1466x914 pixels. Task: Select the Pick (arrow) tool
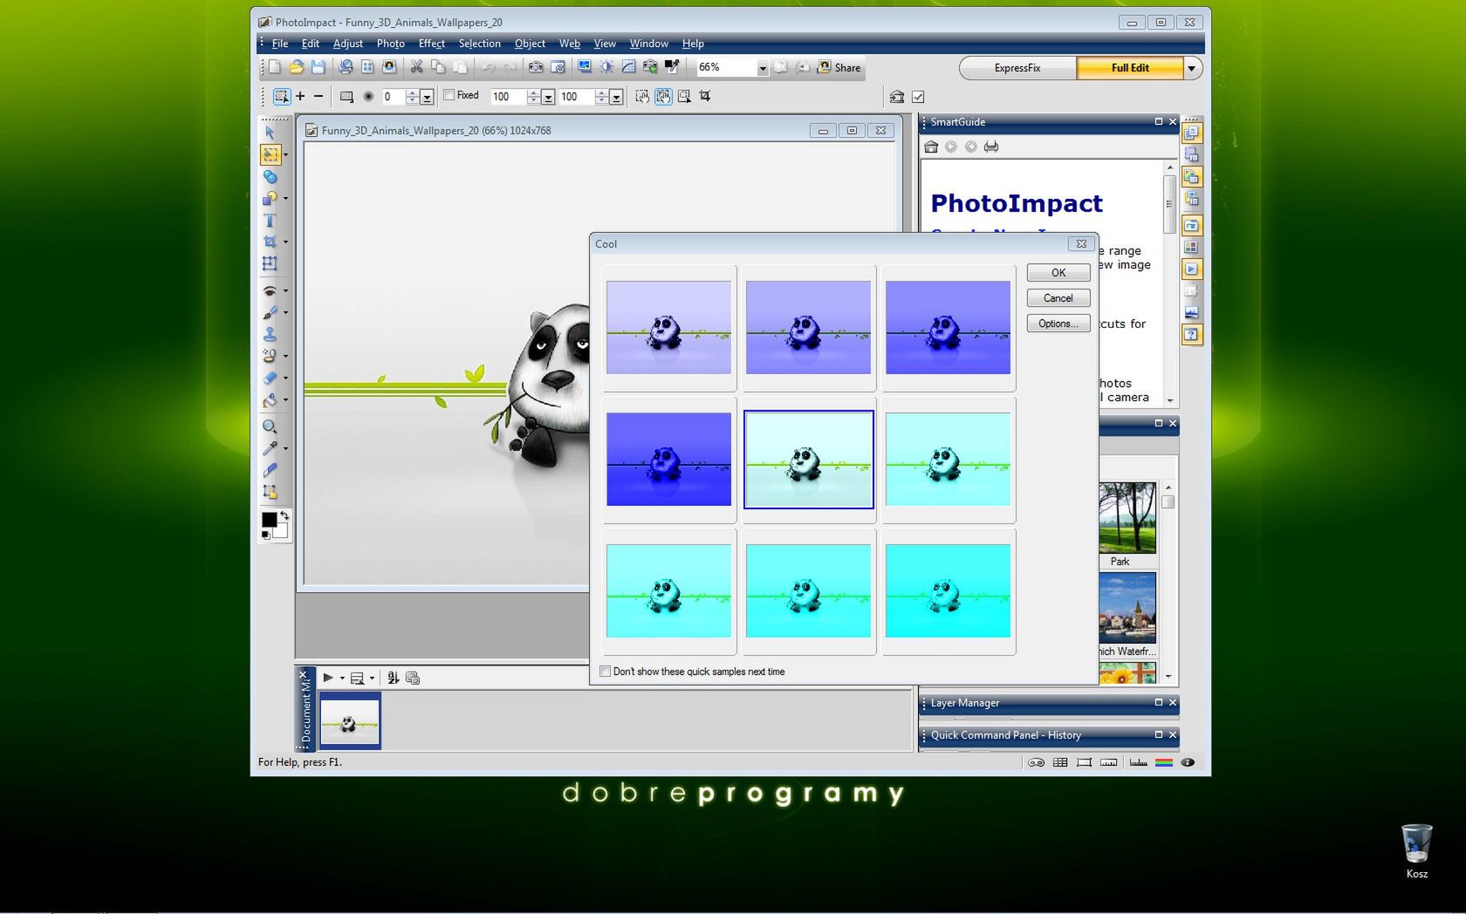click(270, 133)
